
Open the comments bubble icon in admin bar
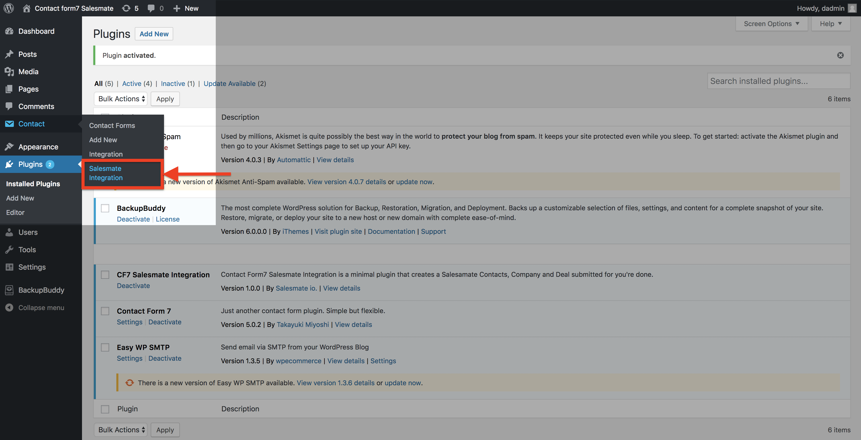pyautogui.click(x=151, y=8)
